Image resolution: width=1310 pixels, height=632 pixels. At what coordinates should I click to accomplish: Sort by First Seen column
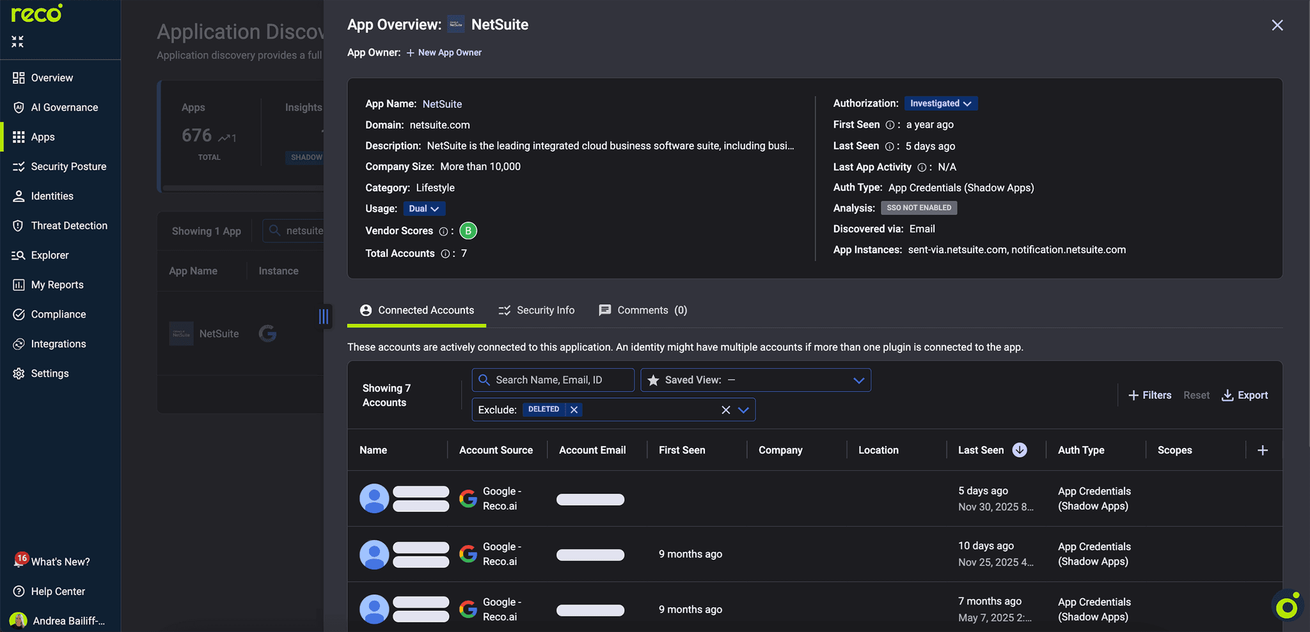(x=682, y=451)
